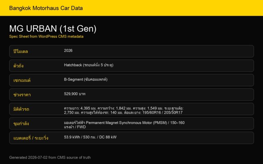Image resolution: width=263 pixels, height=164 pixels.
Task: Select the MG URBAN (1st Gen) heading
Action: click(x=53, y=28)
